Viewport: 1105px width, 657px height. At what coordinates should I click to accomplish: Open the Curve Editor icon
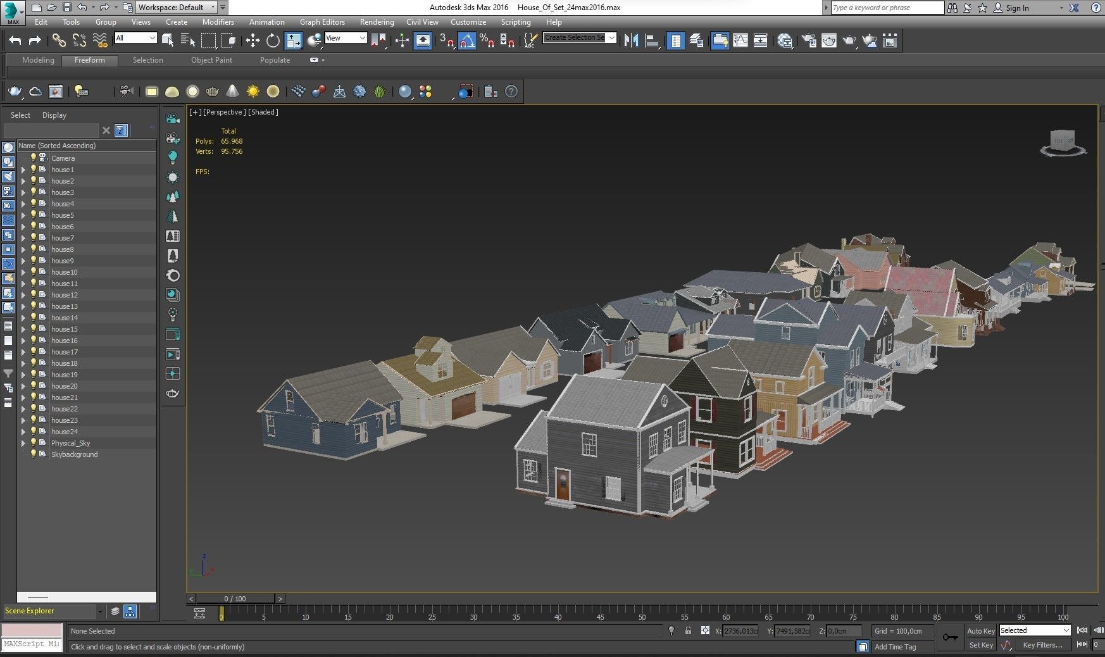[740, 41]
